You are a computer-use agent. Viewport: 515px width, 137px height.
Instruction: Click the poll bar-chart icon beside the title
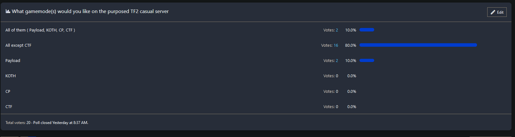click(8, 11)
